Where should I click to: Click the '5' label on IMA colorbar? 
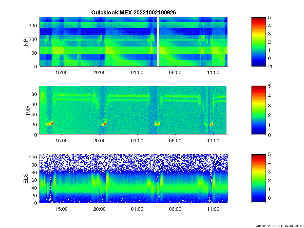pyautogui.click(x=270, y=86)
